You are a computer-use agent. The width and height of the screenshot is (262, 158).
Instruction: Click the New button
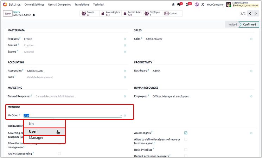pos(8,13)
